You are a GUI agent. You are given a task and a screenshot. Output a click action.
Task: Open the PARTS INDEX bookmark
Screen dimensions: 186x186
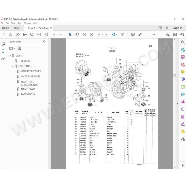(28, 94)
